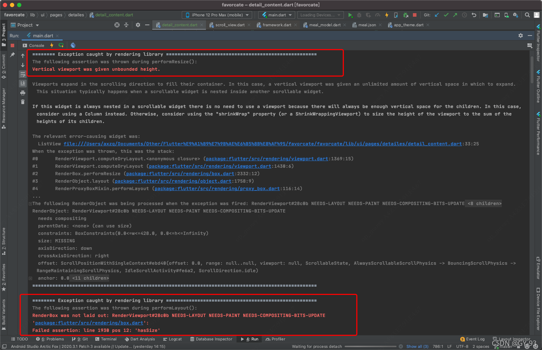Open object.dart link in stack frame #3

coord(173,181)
